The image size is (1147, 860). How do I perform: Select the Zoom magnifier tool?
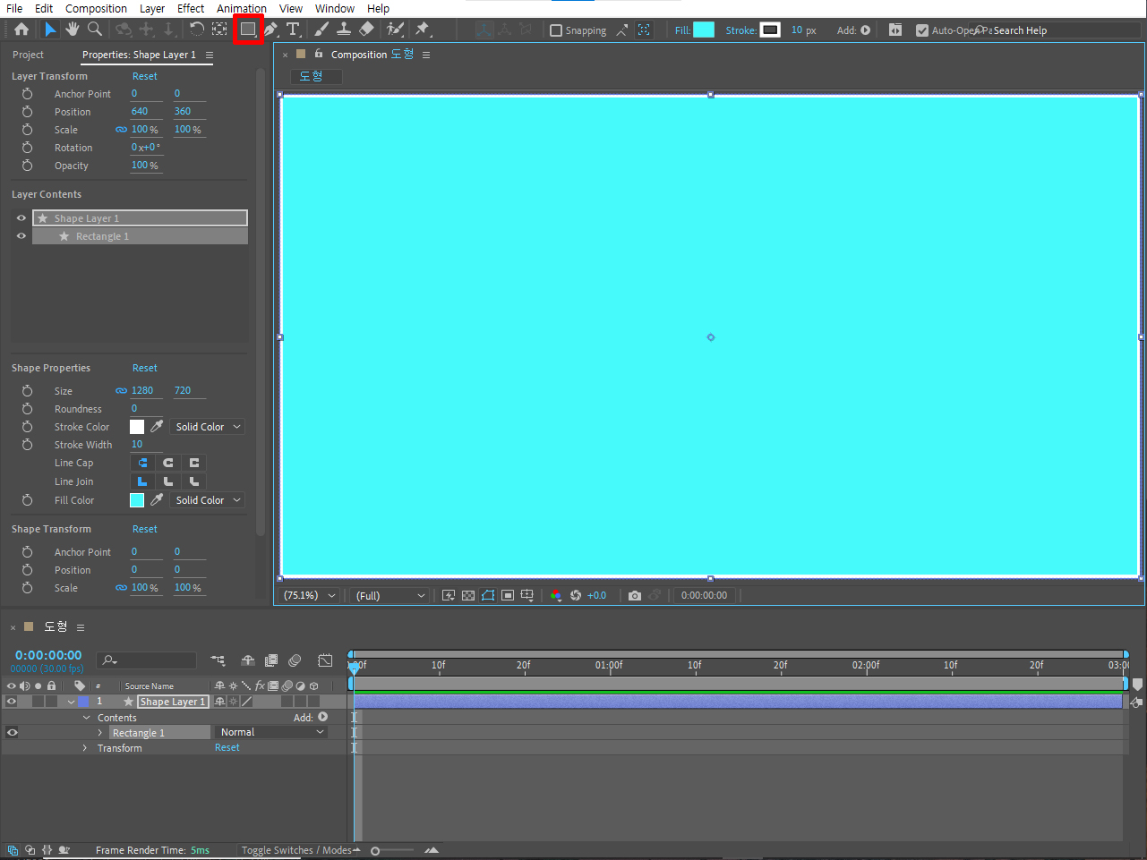(95, 30)
